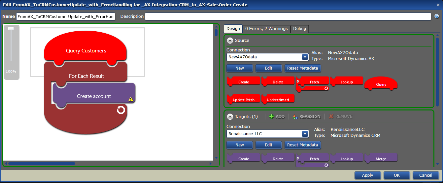The height and width of the screenshot is (183, 443).
Task: Switch to the Debug tab
Action: (x=300, y=29)
